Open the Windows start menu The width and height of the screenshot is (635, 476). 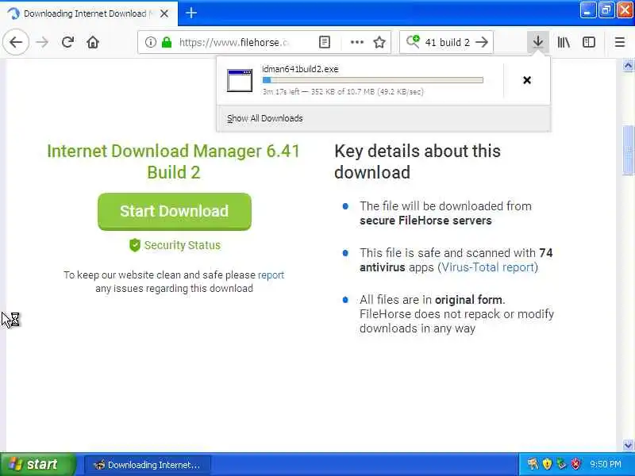point(37,464)
